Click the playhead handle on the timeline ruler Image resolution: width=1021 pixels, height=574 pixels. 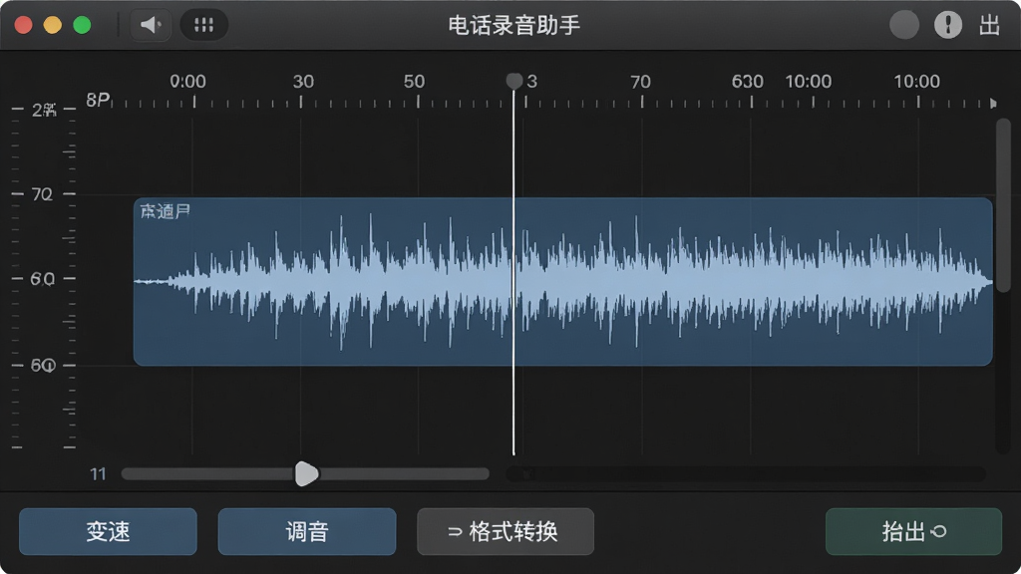tap(514, 81)
